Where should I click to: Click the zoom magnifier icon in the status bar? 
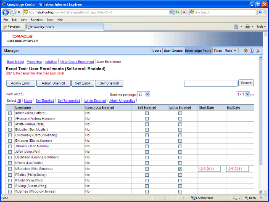(x=246, y=198)
